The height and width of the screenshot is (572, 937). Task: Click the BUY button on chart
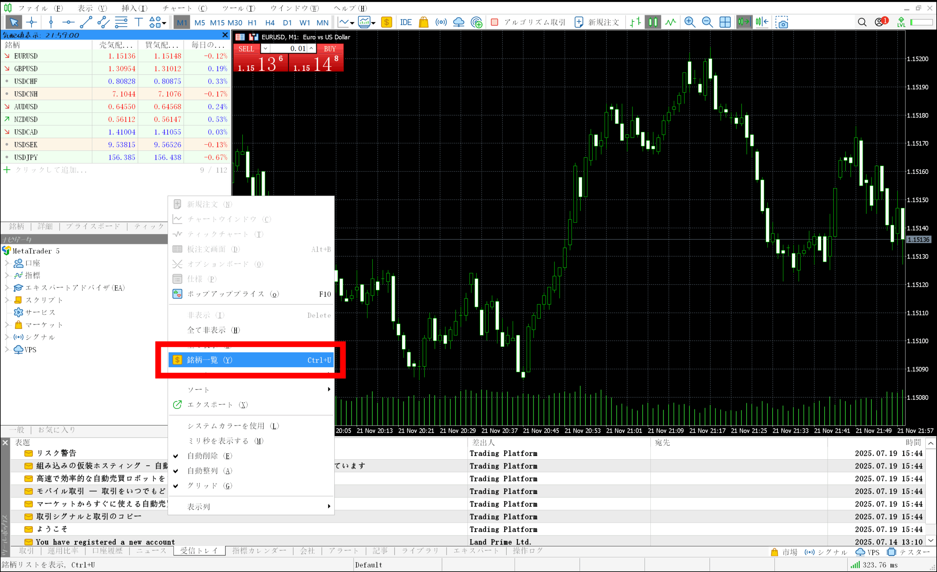pos(330,49)
